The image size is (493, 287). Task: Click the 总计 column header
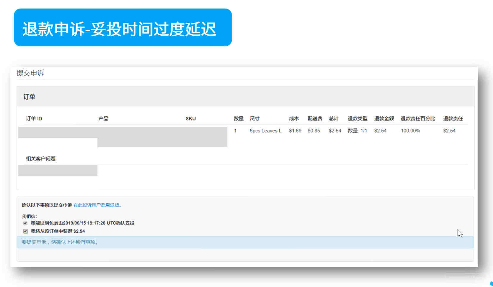coord(334,118)
